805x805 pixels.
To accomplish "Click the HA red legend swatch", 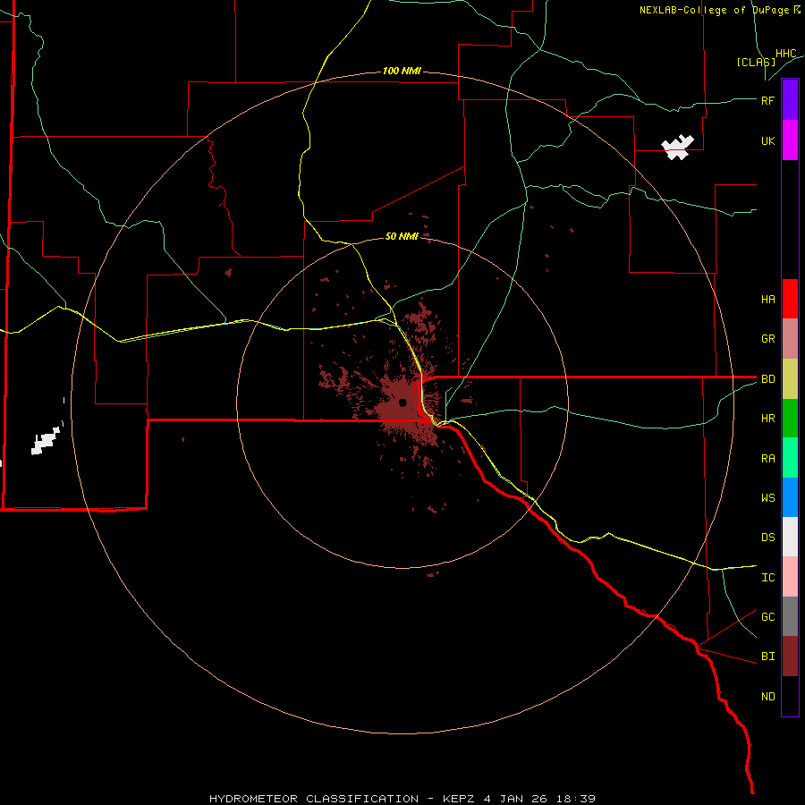I will (790, 299).
